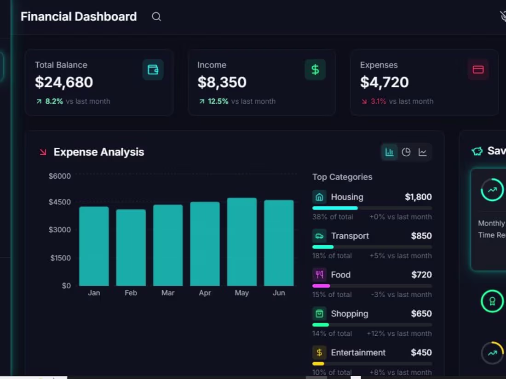Toggle the bar chart view button

click(390, 152)
